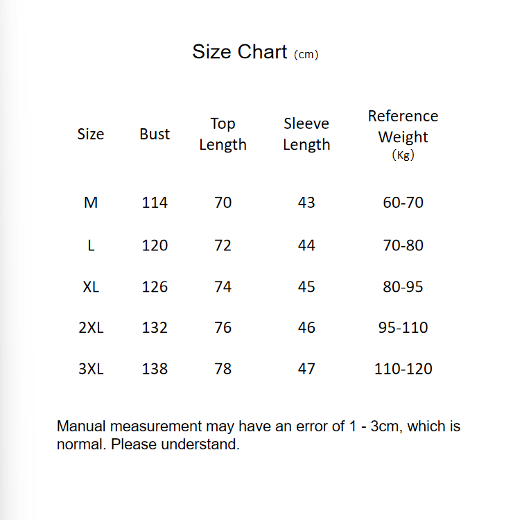Select the 2XL size label
This screenshot has width=522, height=520.
tap(91, 327)
